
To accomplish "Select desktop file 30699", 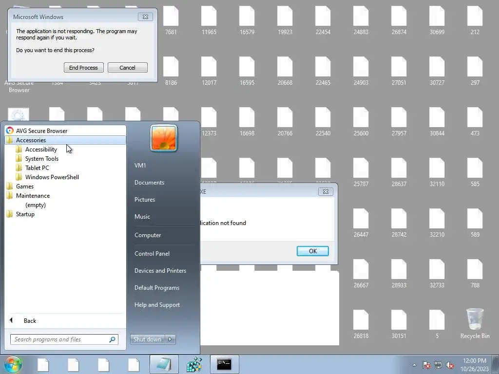I will (x=437, y=20).
